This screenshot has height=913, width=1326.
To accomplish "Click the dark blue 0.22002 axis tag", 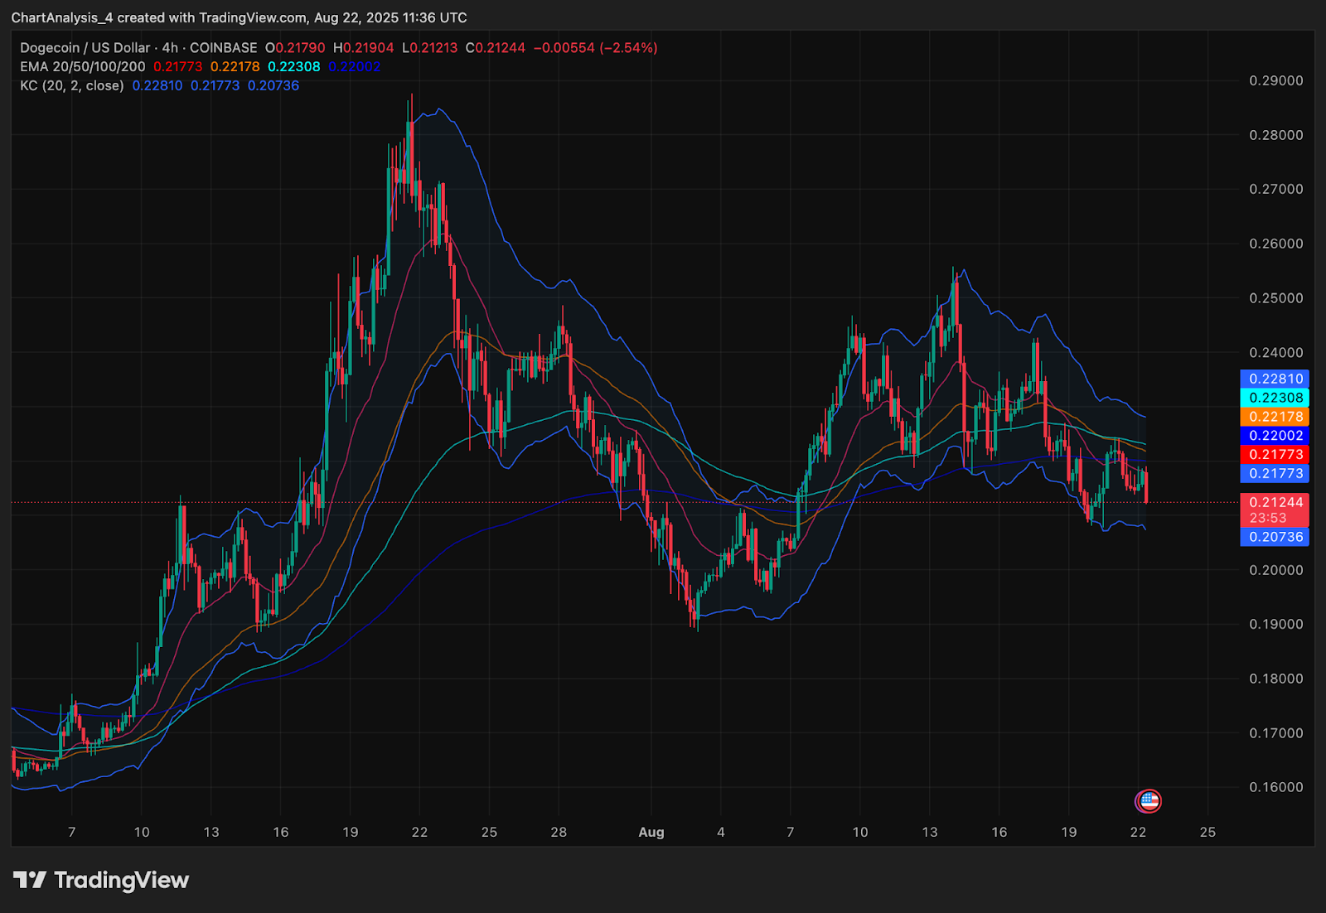I will coord(1275,436).
